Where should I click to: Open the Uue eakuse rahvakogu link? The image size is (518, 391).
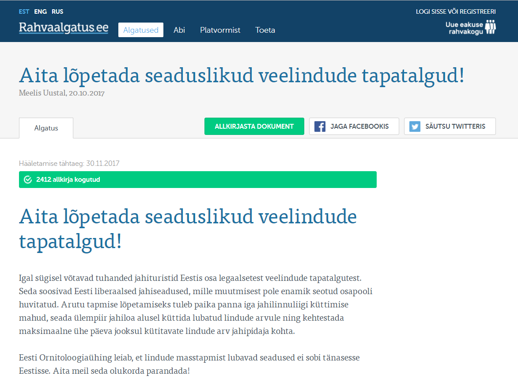(x=470, y=28)
